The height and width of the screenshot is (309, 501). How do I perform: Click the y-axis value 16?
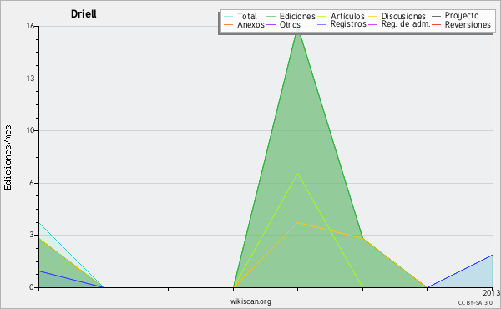coord(30,26)
